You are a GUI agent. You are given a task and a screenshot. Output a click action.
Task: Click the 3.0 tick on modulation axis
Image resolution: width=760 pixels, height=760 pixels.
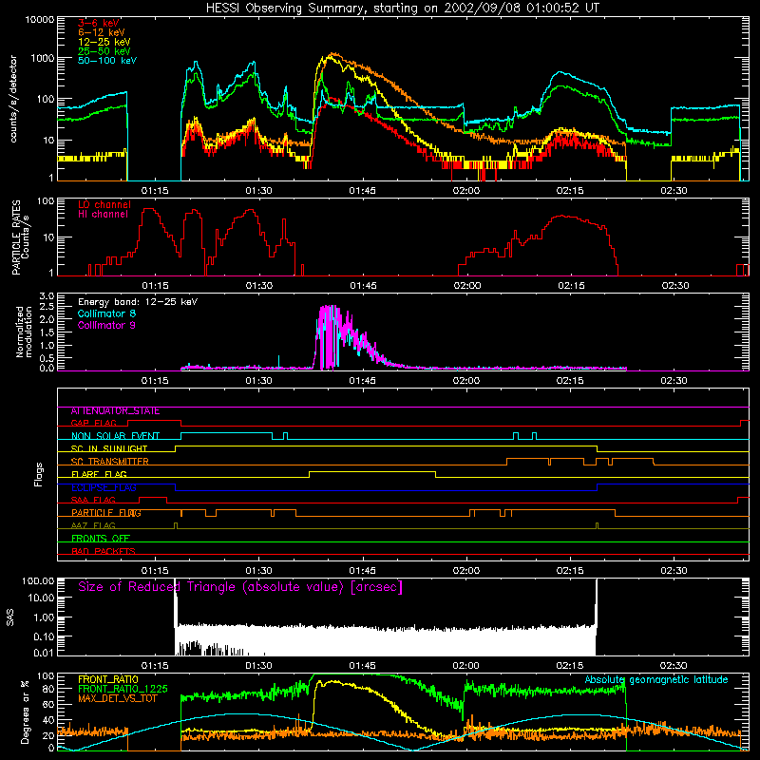click(47, 296)
